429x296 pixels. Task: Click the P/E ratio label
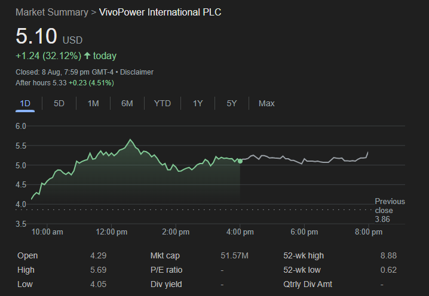[x=166, y=270]
